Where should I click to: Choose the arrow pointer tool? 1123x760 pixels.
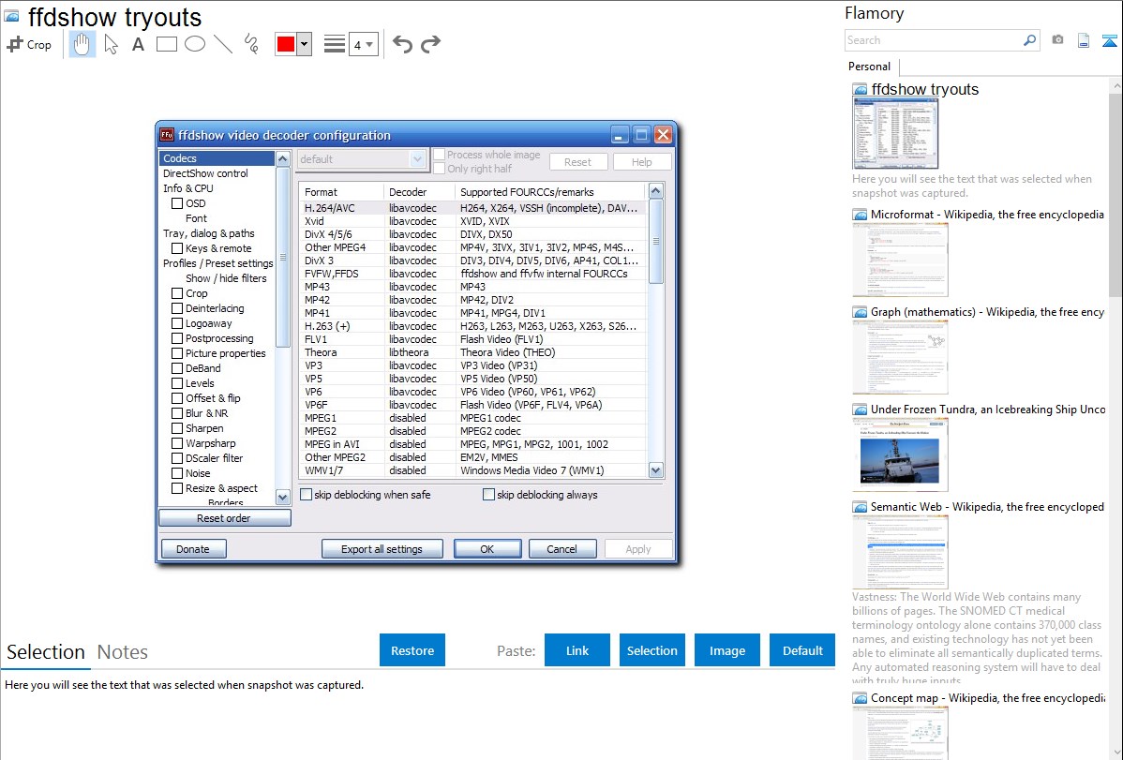click(111, 44)
